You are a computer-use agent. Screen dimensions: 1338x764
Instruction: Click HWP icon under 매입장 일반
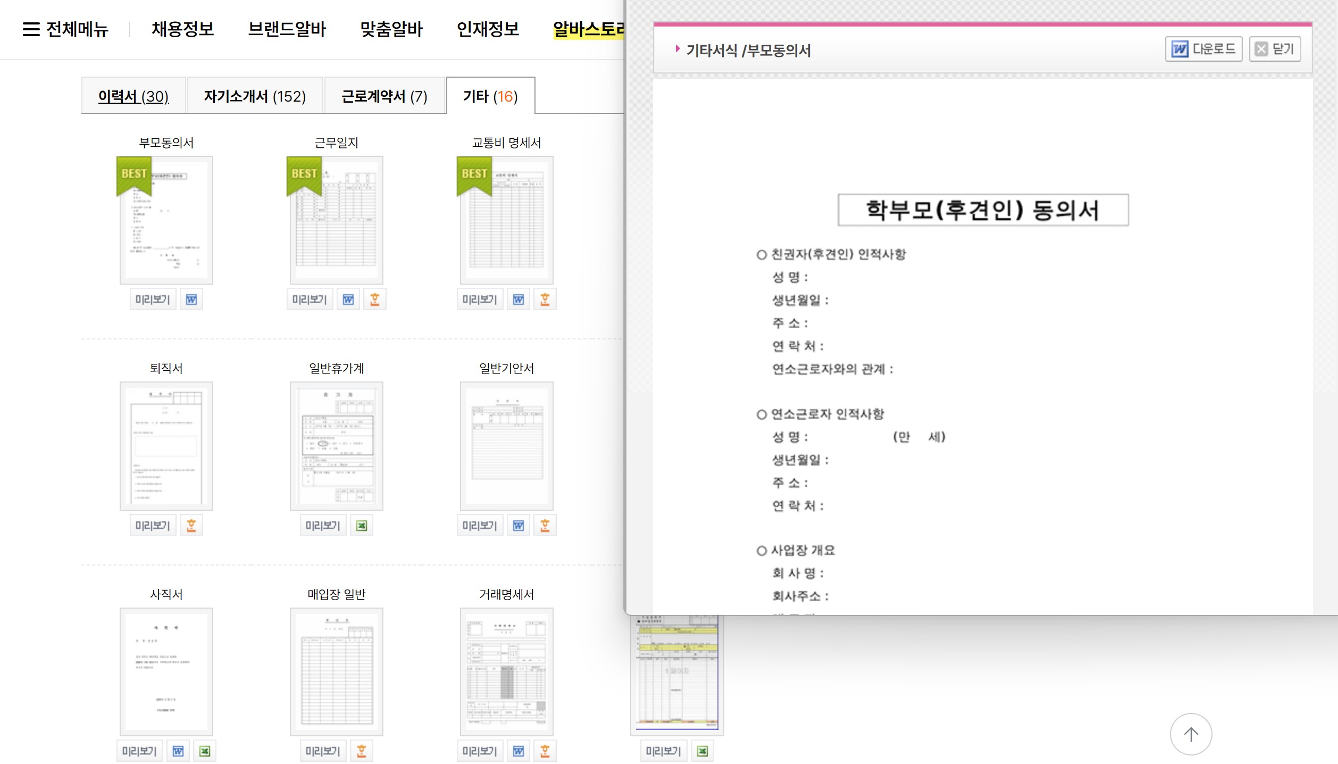pyautogui.click(x=362, y=751)
